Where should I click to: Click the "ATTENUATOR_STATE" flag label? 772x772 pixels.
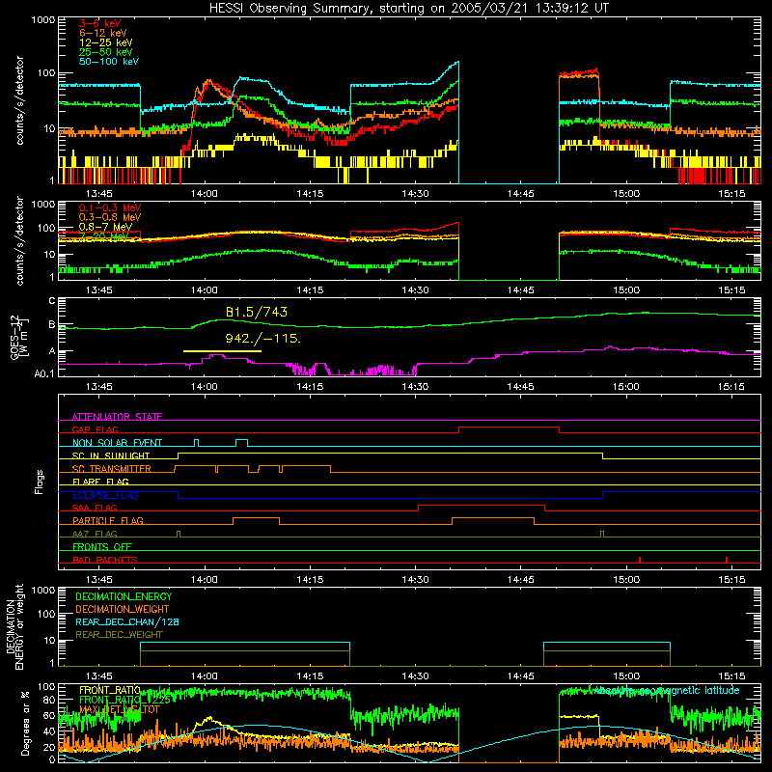117,417
